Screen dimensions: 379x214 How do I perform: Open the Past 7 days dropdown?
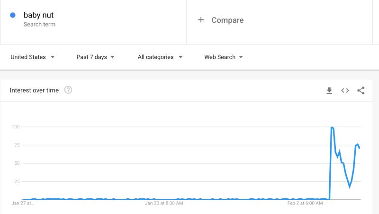point(95,57)
